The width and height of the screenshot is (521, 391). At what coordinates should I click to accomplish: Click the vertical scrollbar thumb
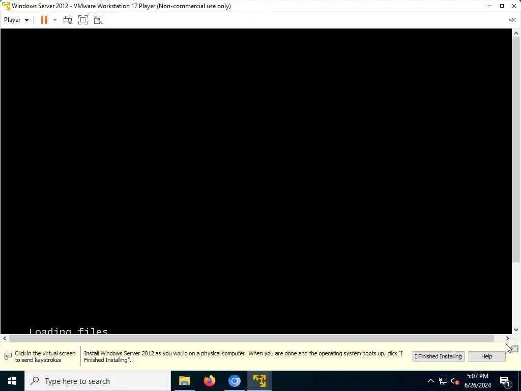[x=516, y=149]
